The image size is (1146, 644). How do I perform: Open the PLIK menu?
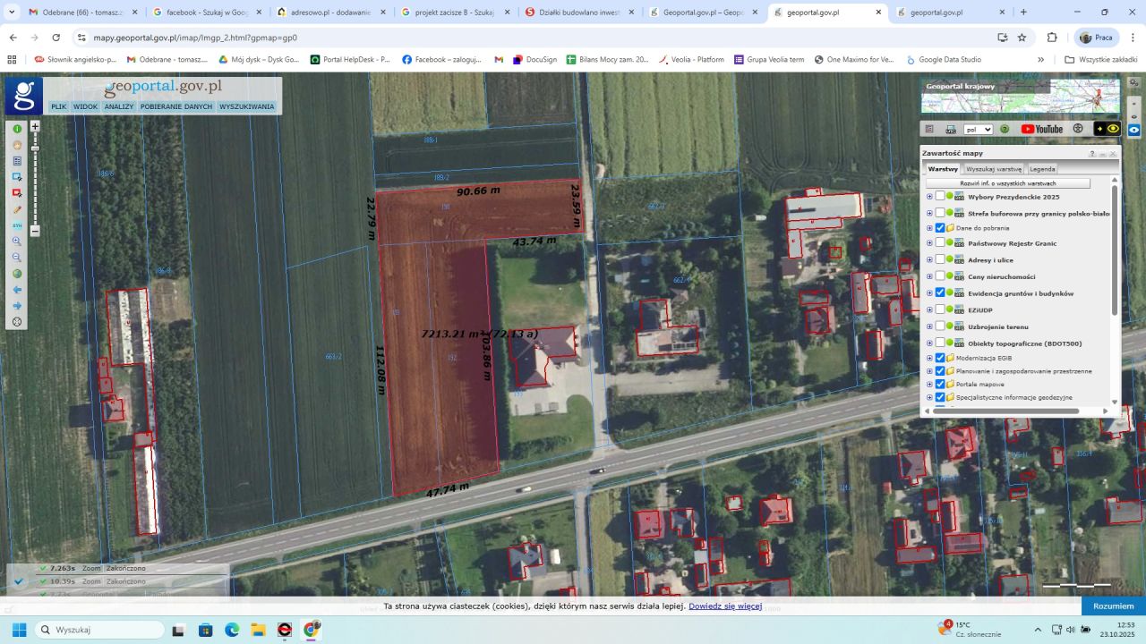coord(59,106)
